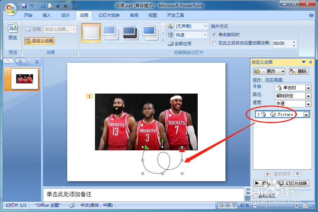
Task: Open the customize quick access toolbar arrow
Action: click(76, 6)
